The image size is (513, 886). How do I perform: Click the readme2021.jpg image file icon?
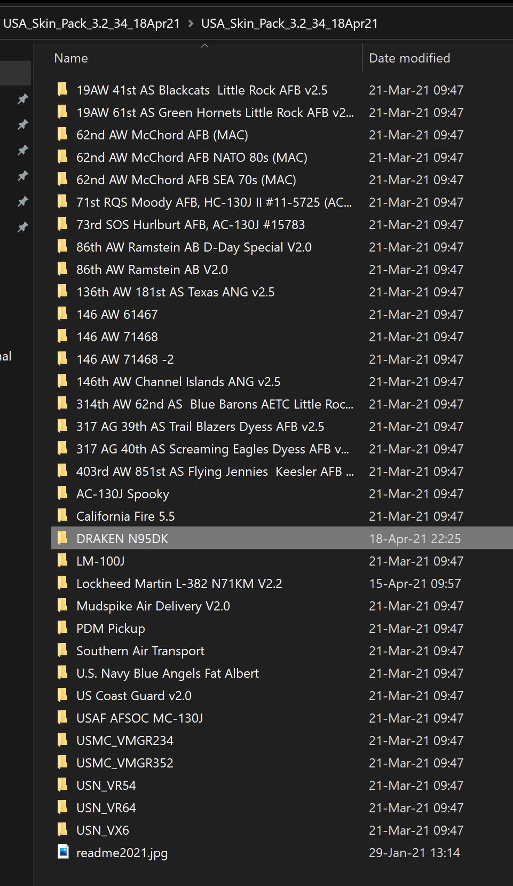(x=63, y=852)
